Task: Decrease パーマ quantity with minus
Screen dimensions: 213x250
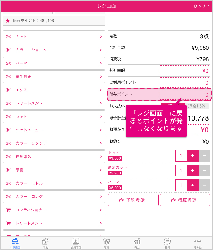Action: pos(204,185)
